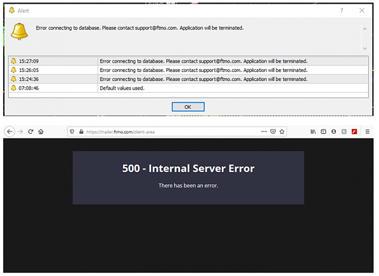This screenshot has width=379, height=276.
Task: Go forward in the browser
Action: 20,131
